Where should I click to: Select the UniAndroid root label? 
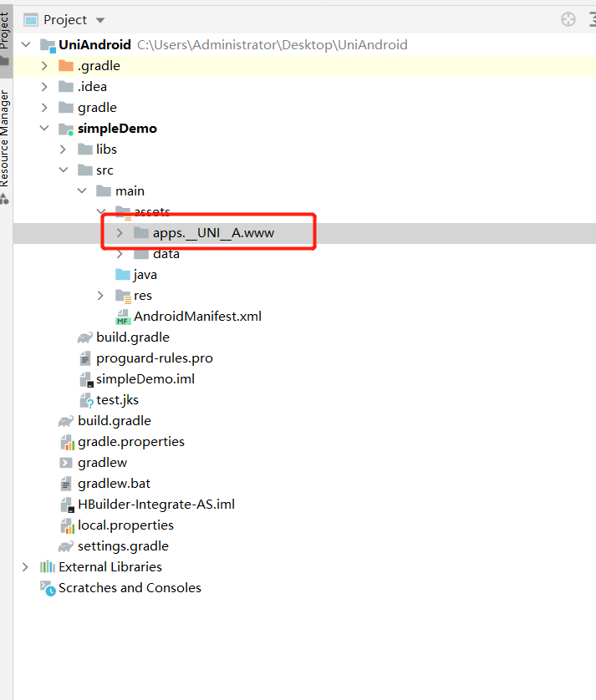[x=94, y=44]
